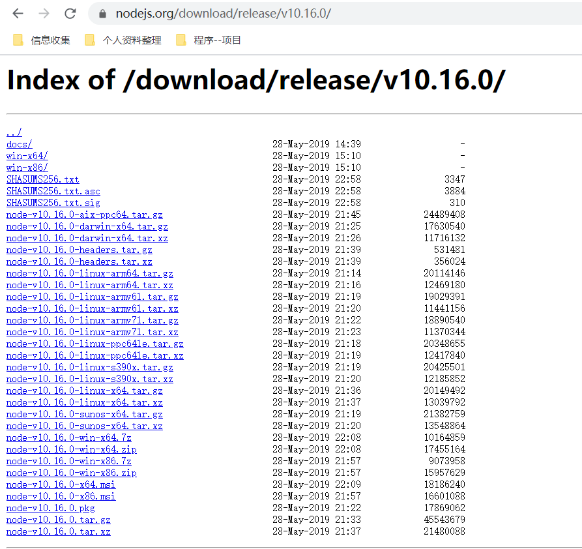Screen dimensions: 582x549
Task: Download node-v10.16.0-linux-ppc64le.tar.gz
Action: pyautogui.click(x=95, y=344)
